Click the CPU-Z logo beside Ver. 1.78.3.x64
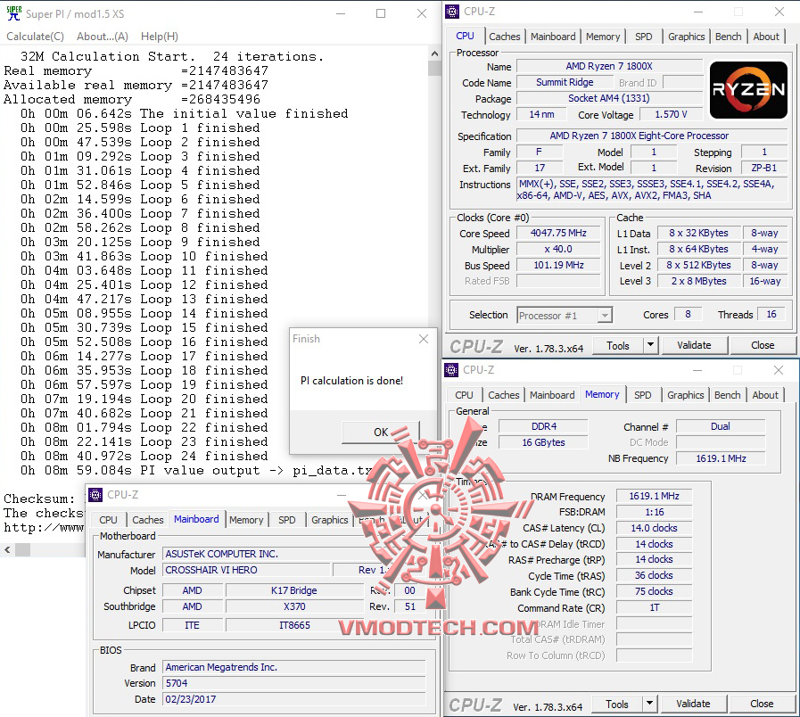Image resolution: width=800 pixels, height=717 pixels. point(476,345)
